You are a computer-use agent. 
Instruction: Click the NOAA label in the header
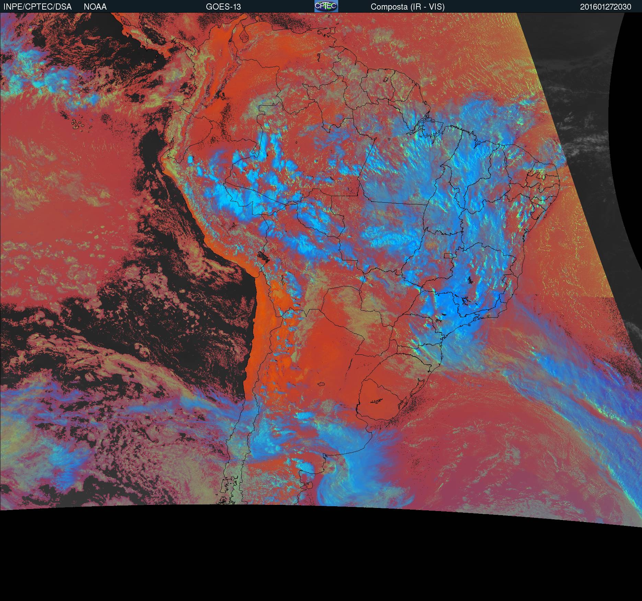(x=95, y=7)
